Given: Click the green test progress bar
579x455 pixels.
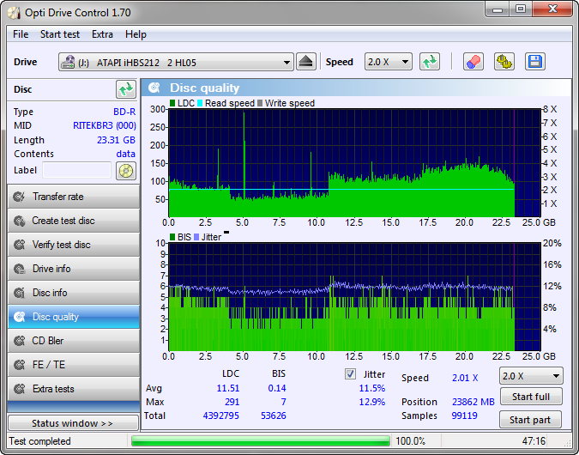Looking at the screenshot, I should click(x=260, y=441).
